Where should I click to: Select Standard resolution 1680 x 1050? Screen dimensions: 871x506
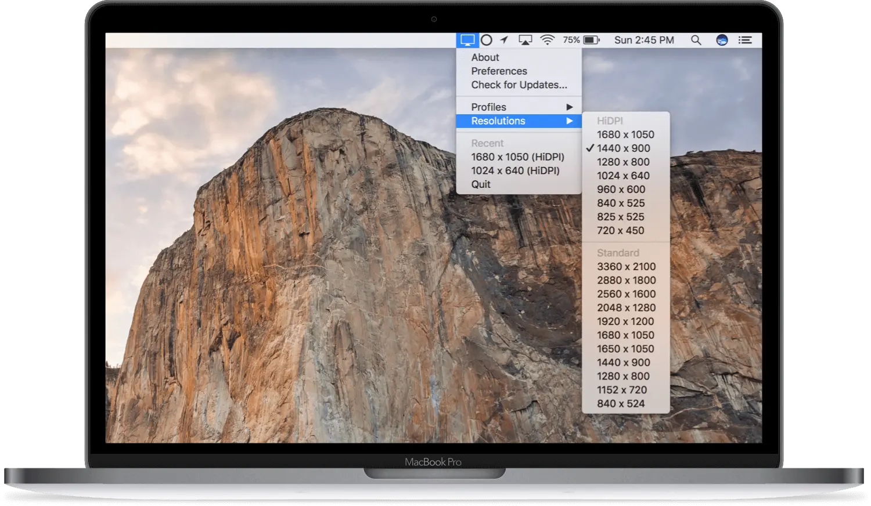(x=626, y=336)
